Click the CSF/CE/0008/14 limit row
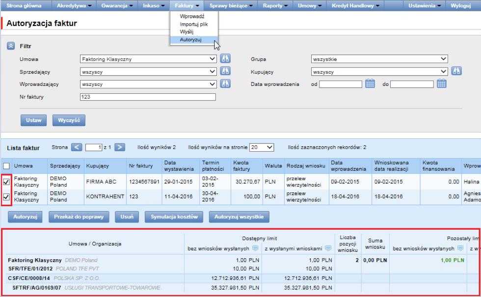The image size is (481, 297). click(53, 278)
